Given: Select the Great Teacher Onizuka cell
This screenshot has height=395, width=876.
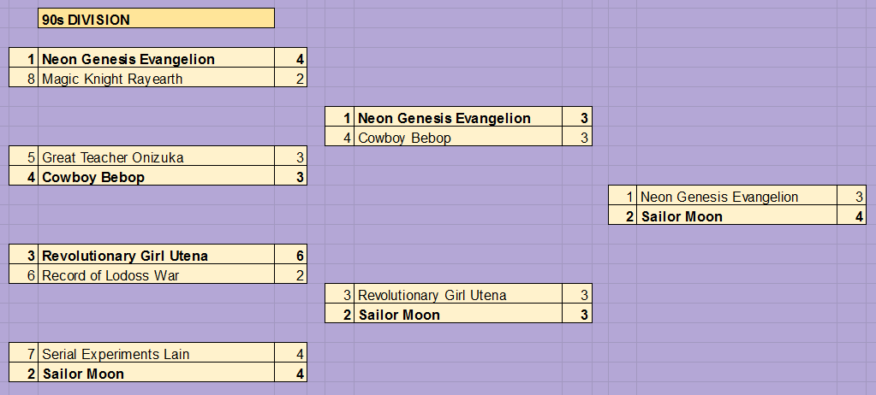Looking at the screenshot, I should [x=156, y=156].
